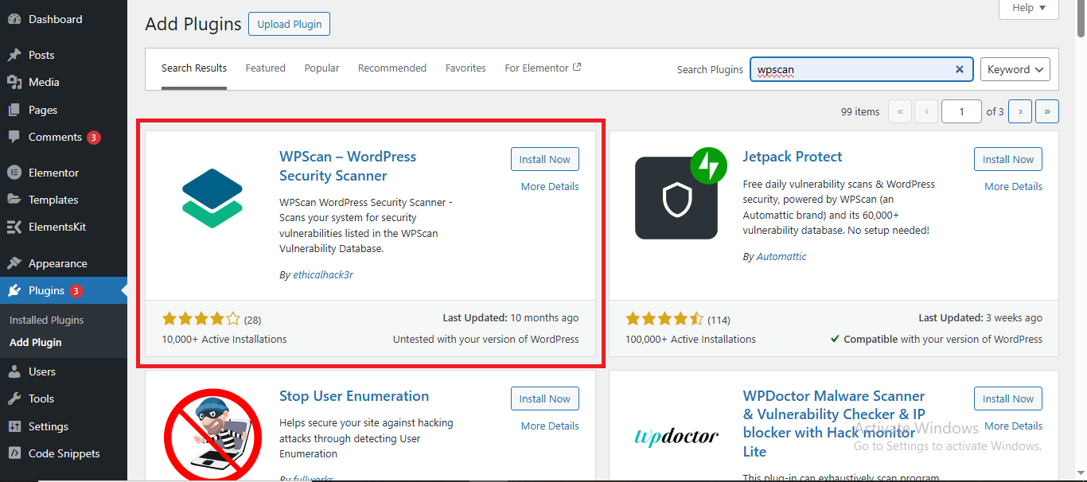Screen dimensions: 1087x482
Task: Go to next page of results
Action: click(x=1020, y=111)
